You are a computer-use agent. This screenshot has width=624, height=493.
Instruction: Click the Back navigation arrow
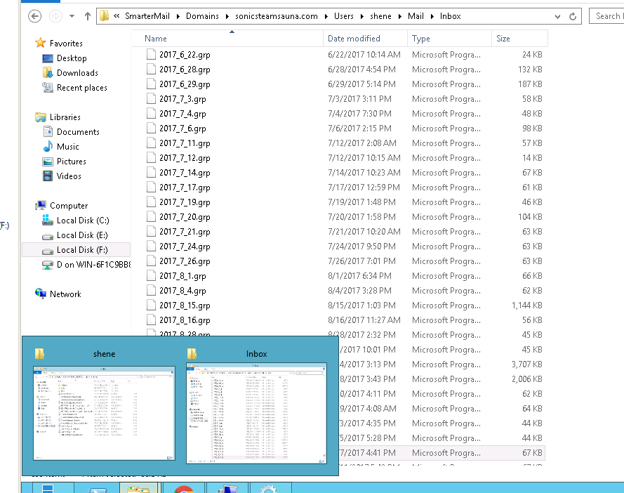(35, 16)
